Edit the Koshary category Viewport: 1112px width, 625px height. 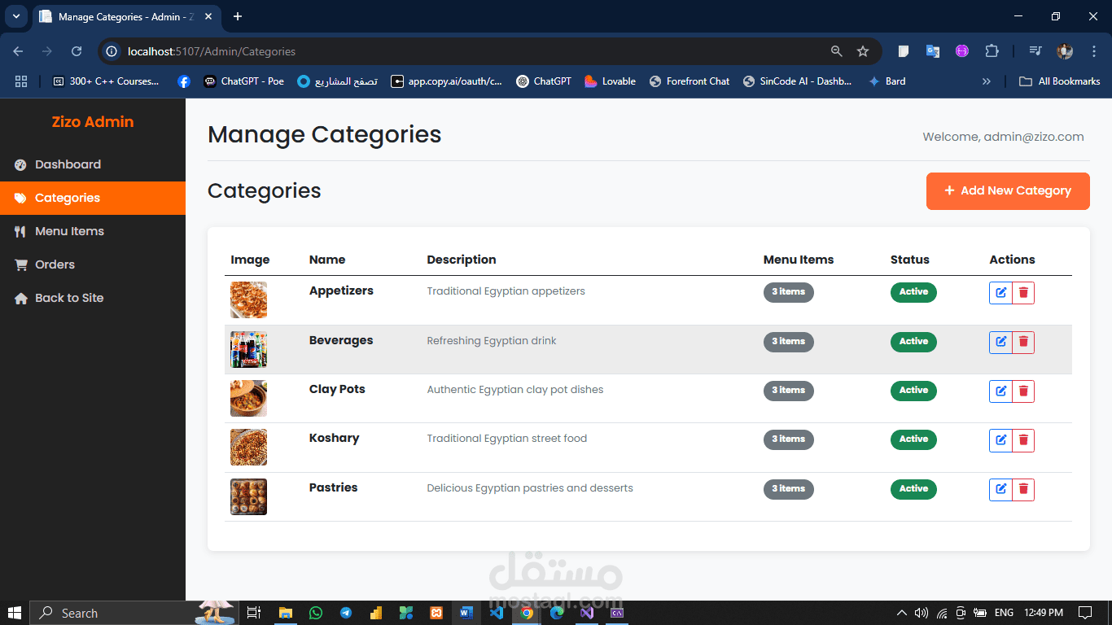click(x=1000, y=440)
